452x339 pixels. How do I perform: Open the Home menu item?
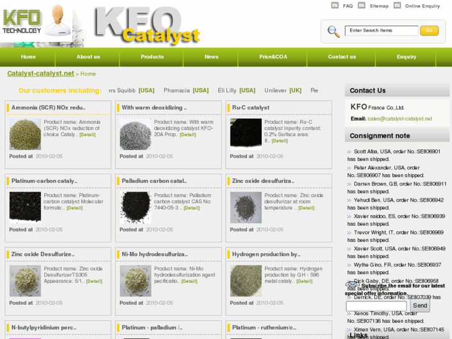[28, 57]
